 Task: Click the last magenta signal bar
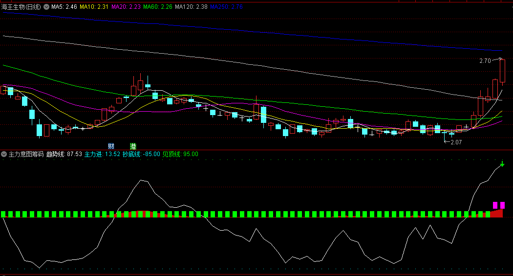point(503,205)
